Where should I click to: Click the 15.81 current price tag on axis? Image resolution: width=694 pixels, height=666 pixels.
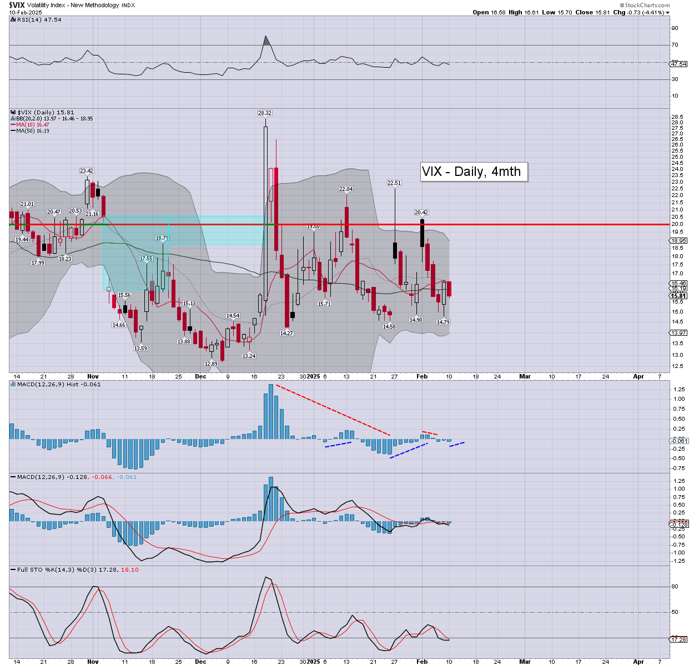pos(678,296)
